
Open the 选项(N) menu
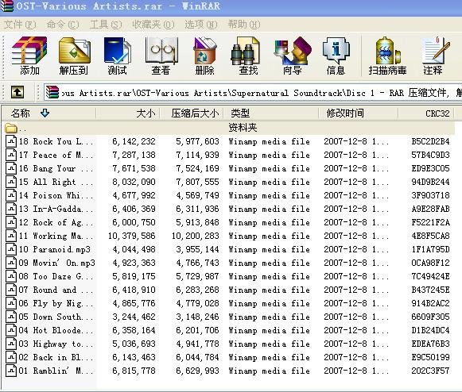201,25
